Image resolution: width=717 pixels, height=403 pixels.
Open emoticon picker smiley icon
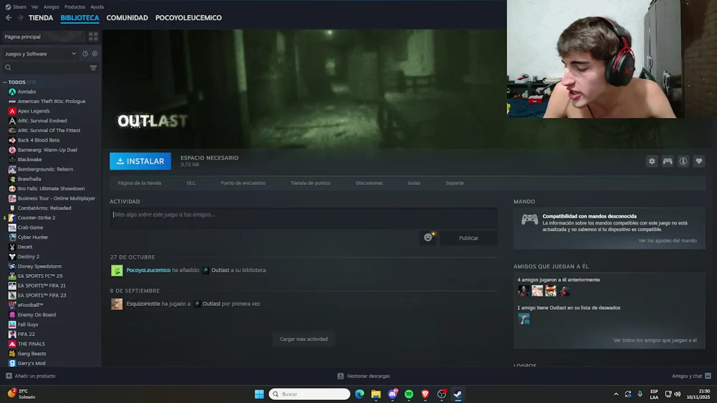tap(429, 237)
